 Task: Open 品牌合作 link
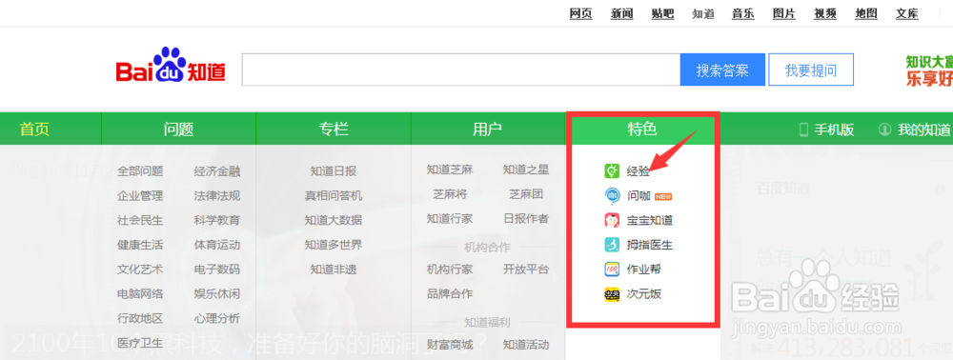tap(450, 294)
